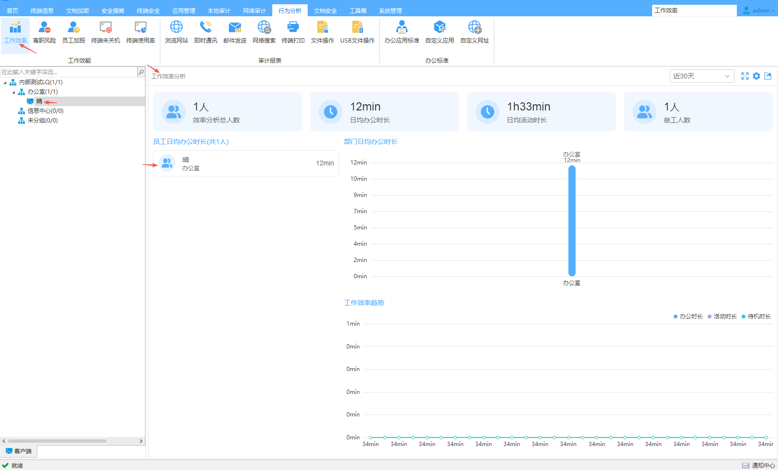Open the 终端未关机 report
This screenshot has width=778, height=470.
coord(106,32)
